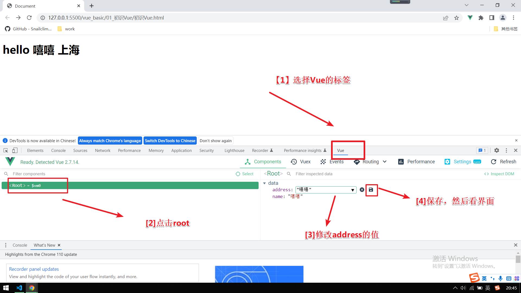This screenshot has height=293, width=521.
Task: Click the save icon beside address field
Action: tap(371, 190)
